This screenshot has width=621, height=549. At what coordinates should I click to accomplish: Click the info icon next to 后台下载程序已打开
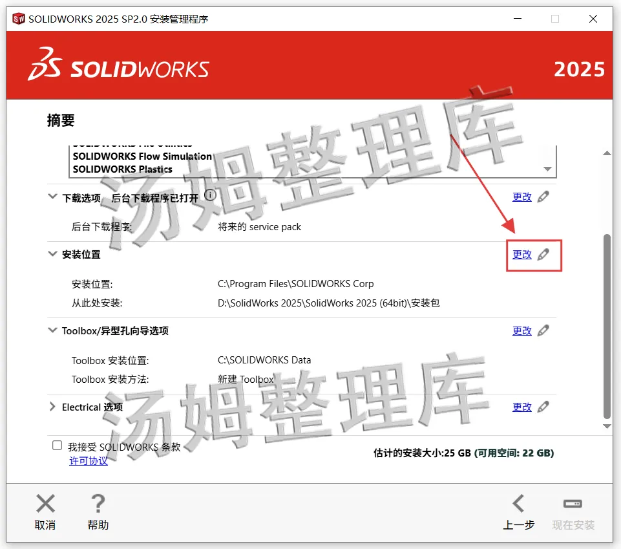(210, 195)
